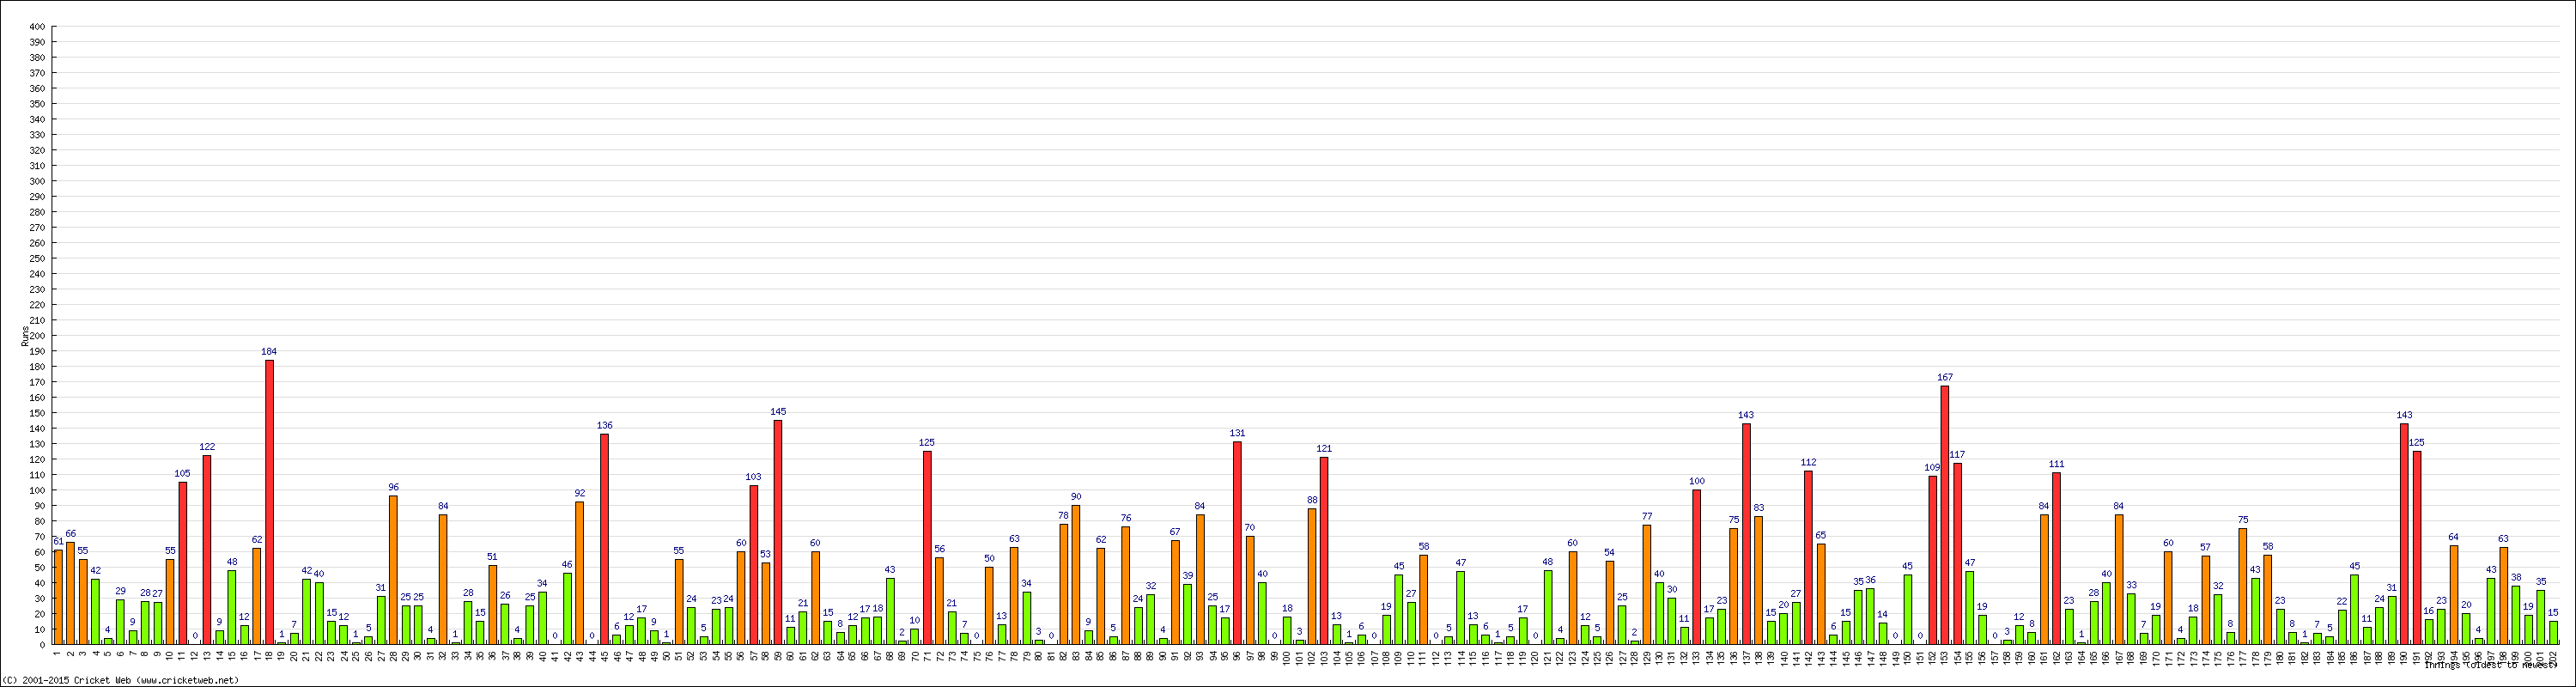This screenshot has width=2576, height=687.
Task: Click the 'Runs' y-axis title
Action: tap(24, 336)
